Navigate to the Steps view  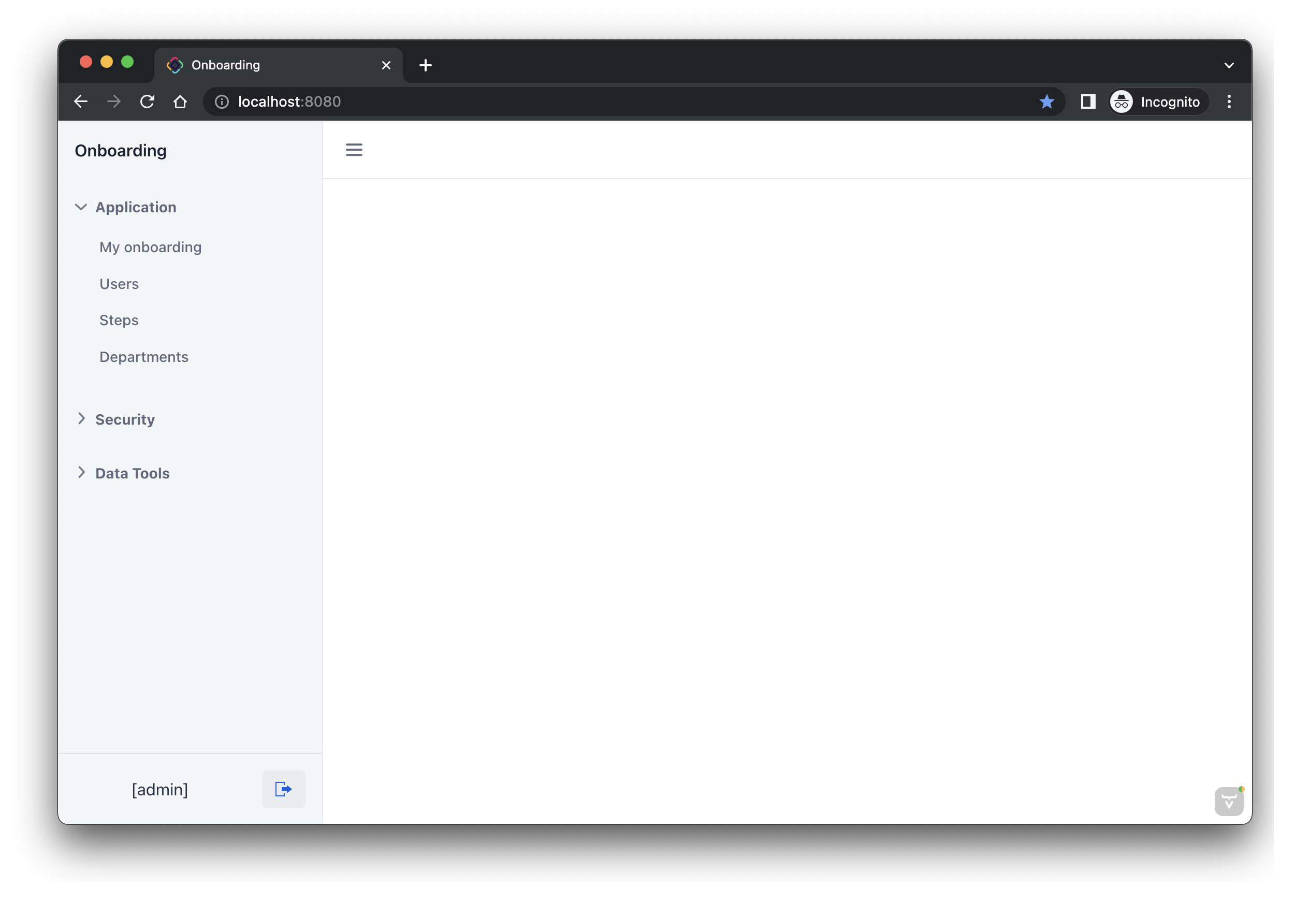[119, 320]
